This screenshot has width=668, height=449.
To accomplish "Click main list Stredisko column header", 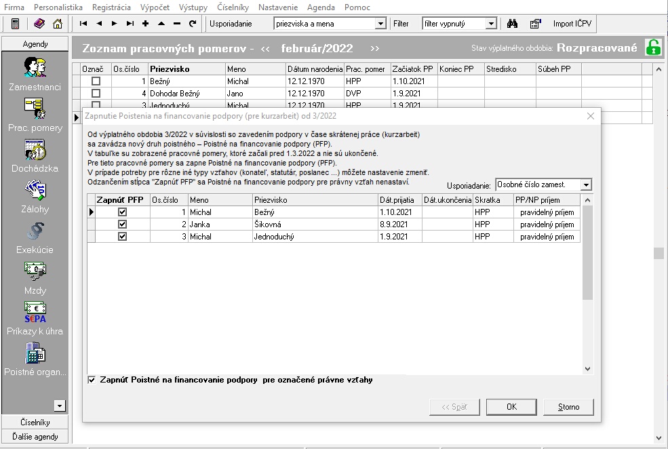I will coord(510,69).
